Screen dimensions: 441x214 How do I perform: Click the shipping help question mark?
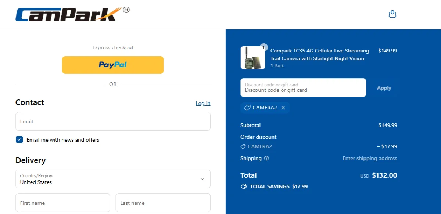point(266,158)
